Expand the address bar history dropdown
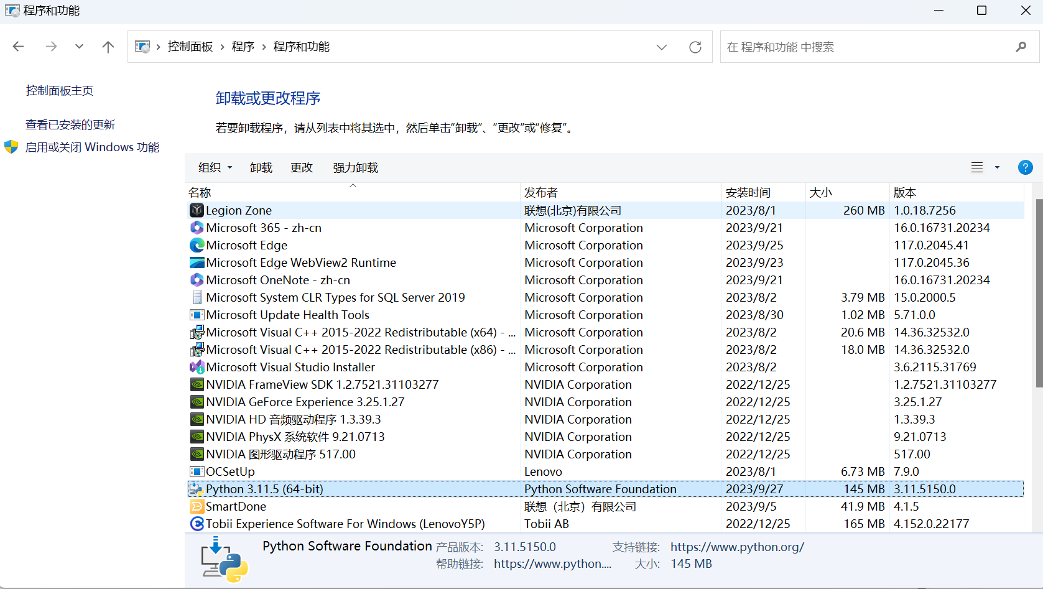The image size is (1043, 589). pos(661,47)
